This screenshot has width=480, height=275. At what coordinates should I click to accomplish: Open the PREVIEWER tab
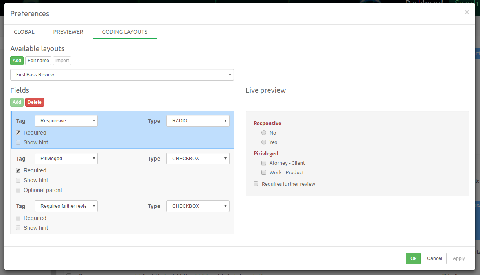68,32
